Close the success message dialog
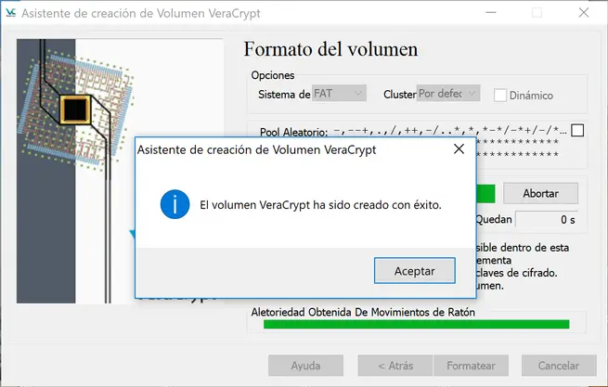 pyautogui.click(x=459, y=148)
